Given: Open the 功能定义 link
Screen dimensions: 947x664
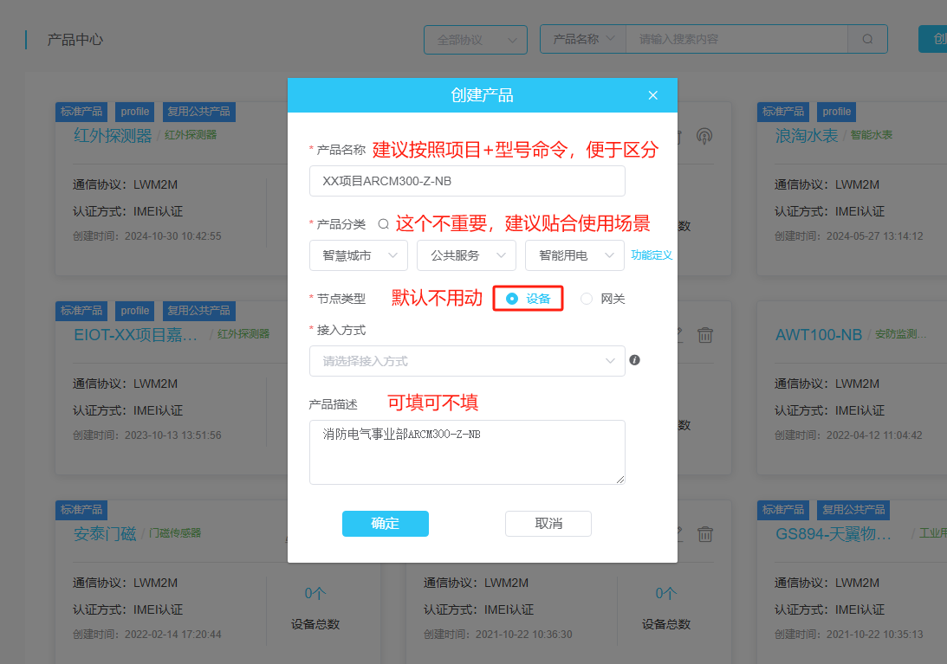Looking at the screenshot, I should [x=651, y=255].
